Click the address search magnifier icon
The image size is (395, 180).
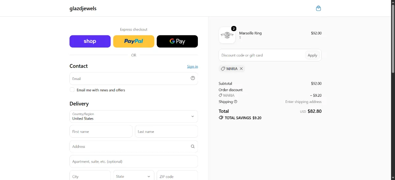[x=193, y=147]
